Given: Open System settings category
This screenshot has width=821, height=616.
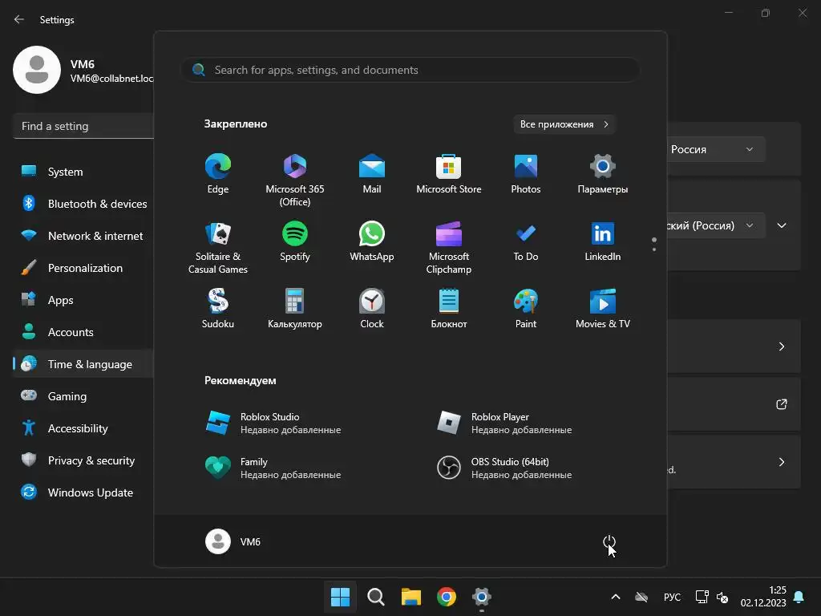Looking at the screenshot, I should 83,172.
